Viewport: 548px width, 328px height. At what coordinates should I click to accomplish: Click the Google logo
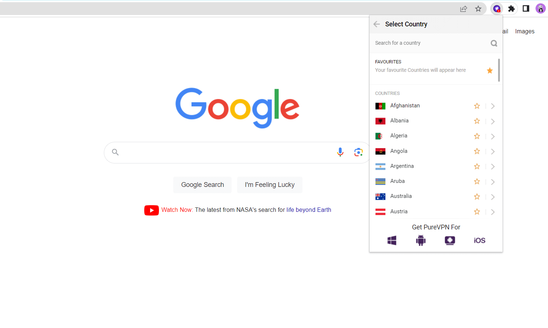point(237,108)
